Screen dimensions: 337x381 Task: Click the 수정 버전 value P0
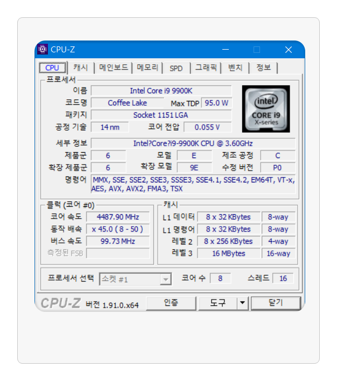coord(278,168)
